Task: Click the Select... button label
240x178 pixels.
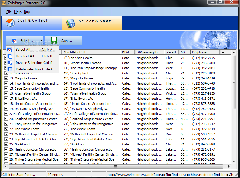Action: 27,41
